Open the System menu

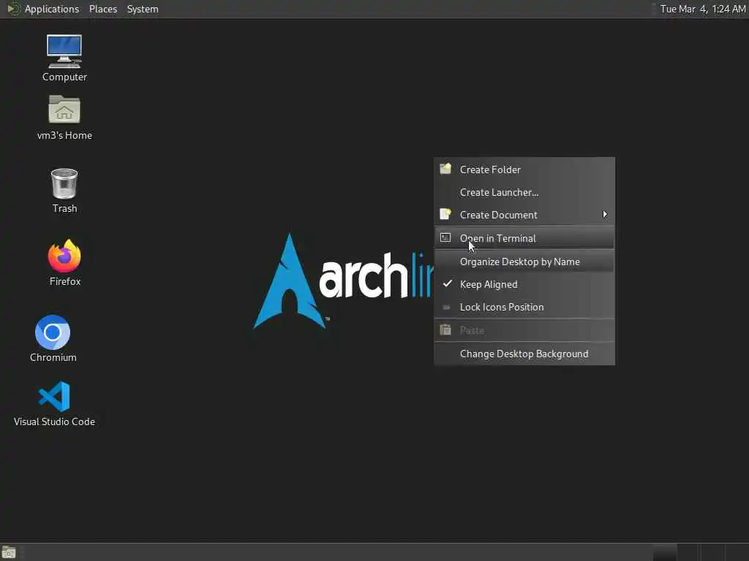[x=143, y=9]
